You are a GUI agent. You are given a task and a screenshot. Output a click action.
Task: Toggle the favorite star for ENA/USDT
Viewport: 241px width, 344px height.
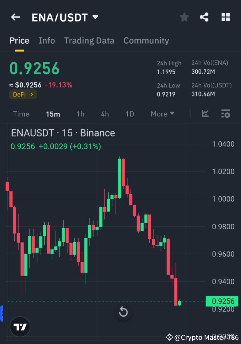click(184, 17)
